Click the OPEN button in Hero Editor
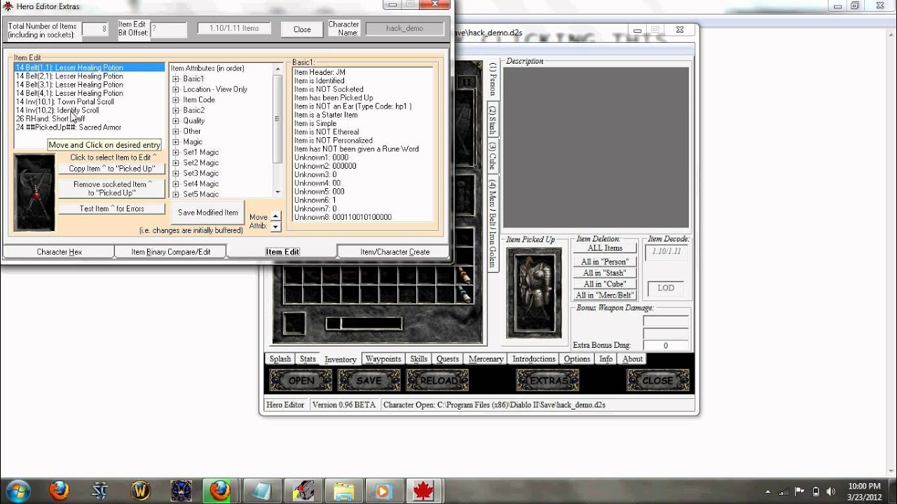The height and width of the screenshot is (504, 897). 301,381
